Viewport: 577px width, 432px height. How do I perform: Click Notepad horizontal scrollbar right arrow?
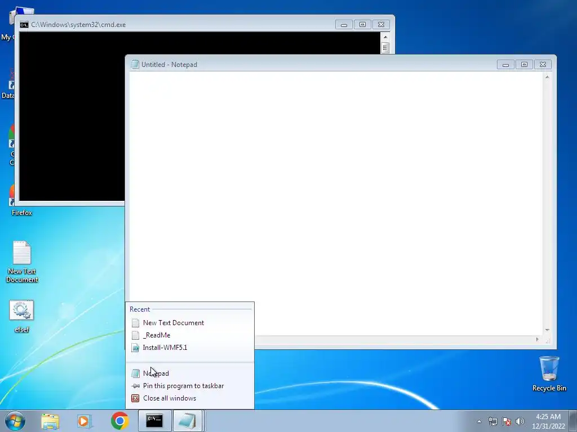537,339
